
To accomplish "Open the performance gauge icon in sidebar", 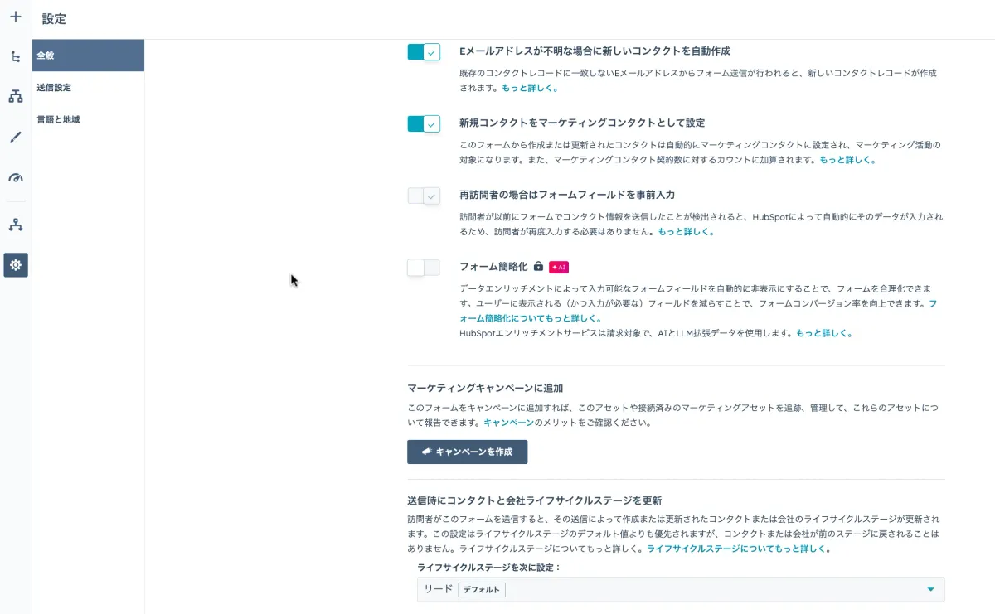I will click(x=16, y=176).
